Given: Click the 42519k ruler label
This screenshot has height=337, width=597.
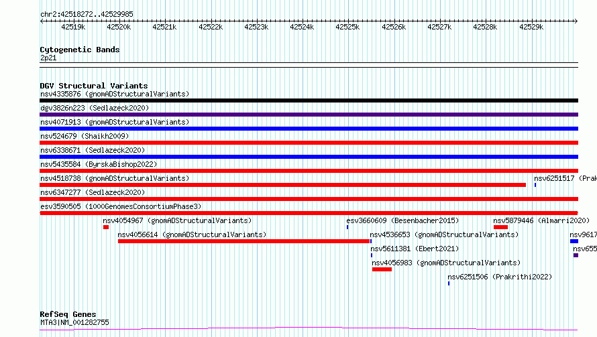Looking at the screenshot, I should point(73,27).
